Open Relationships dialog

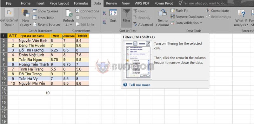coord(218,17)
